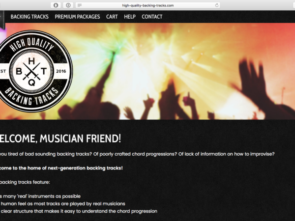Go to the Cart page

coord(112,17)
